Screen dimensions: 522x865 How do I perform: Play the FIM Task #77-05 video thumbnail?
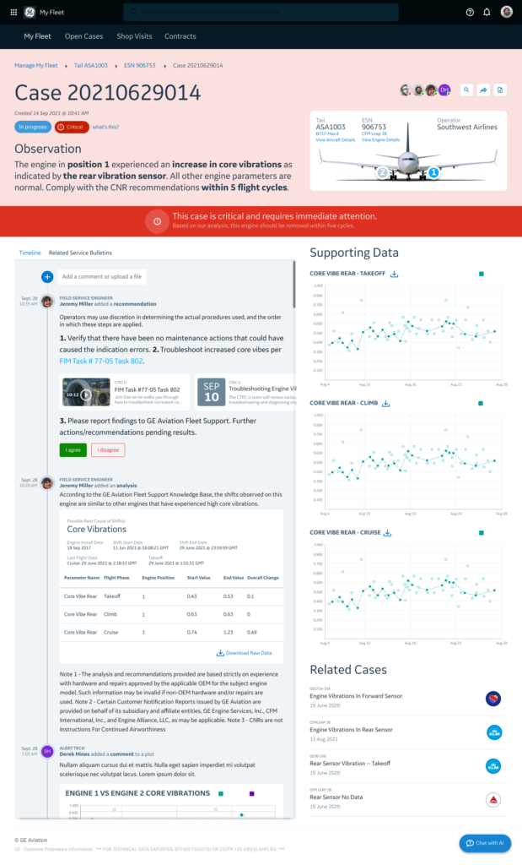click(75, 392)
